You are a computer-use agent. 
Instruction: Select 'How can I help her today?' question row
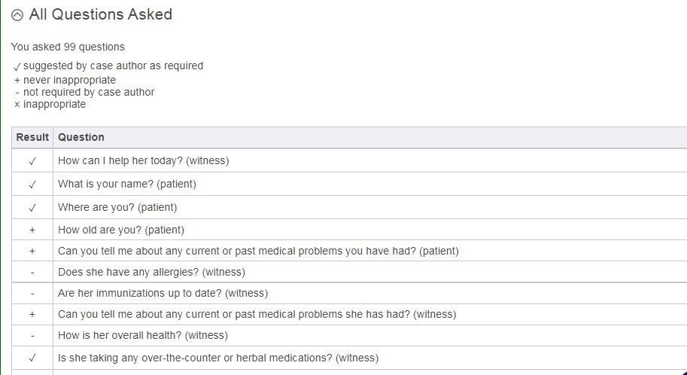pyautogui.click(x=143, y=160)
